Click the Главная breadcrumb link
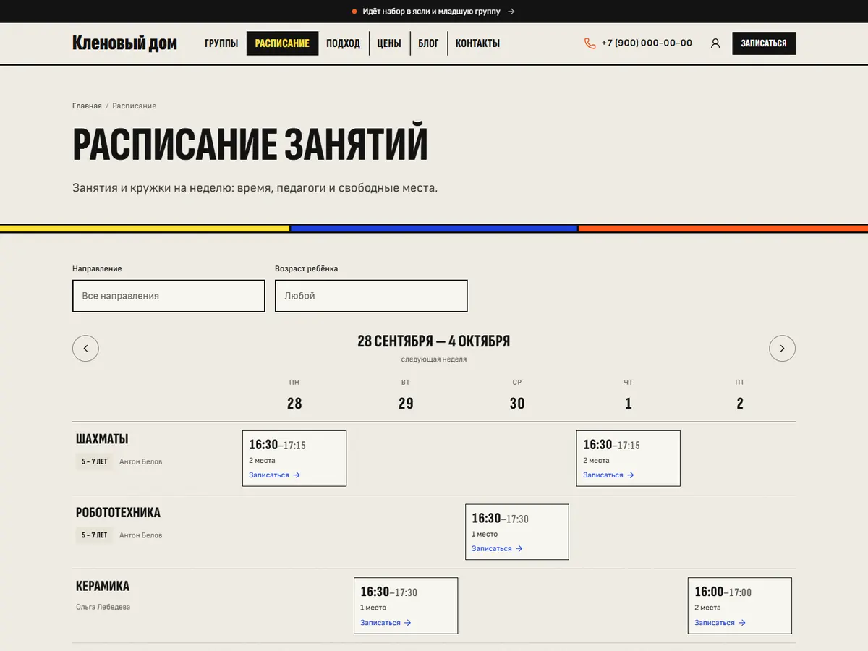This screenshot has height=651, width=868. (x=87, y=106)
